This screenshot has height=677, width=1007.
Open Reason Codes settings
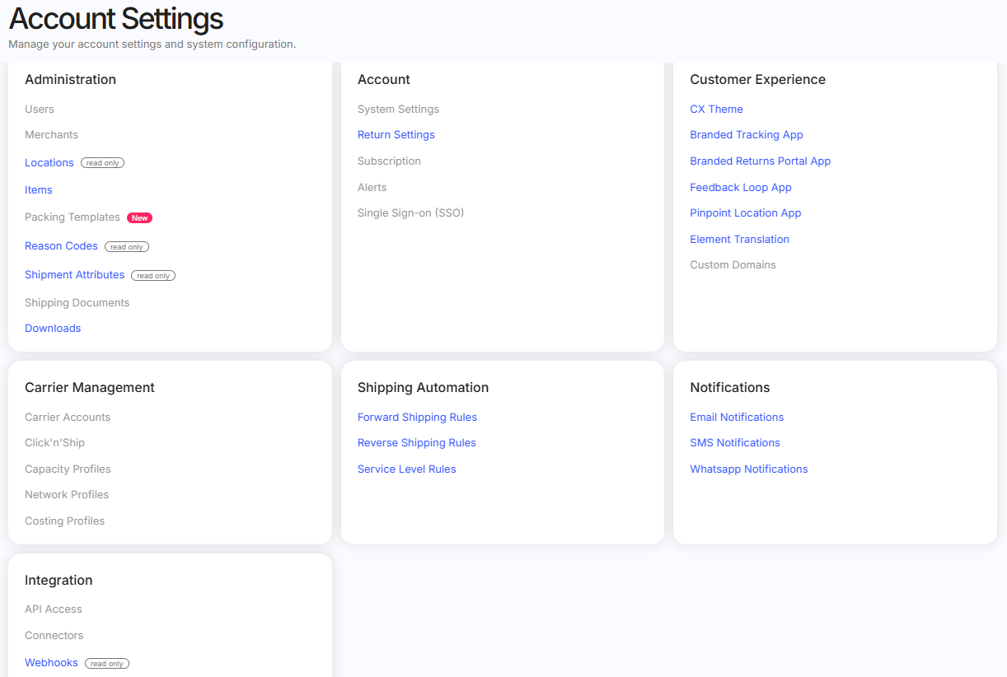coord(61,246)
